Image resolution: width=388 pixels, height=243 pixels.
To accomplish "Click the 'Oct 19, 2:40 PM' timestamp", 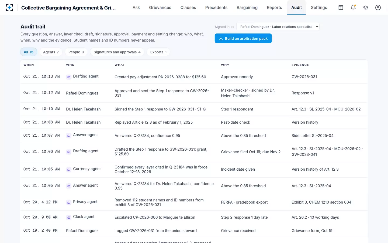I will tap(40, 230).
